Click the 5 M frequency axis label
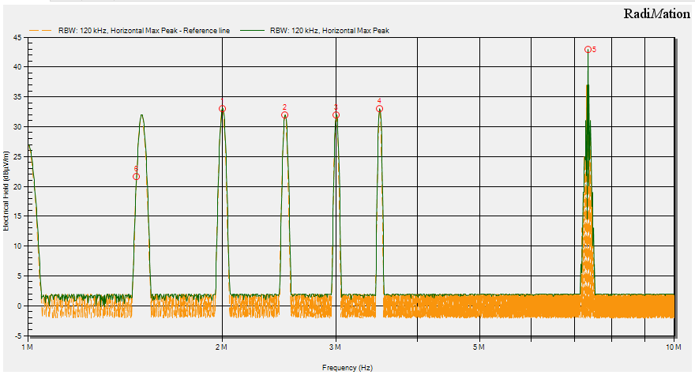The width and height of the screenshot is (695, 375). click(x=479, y=347)
